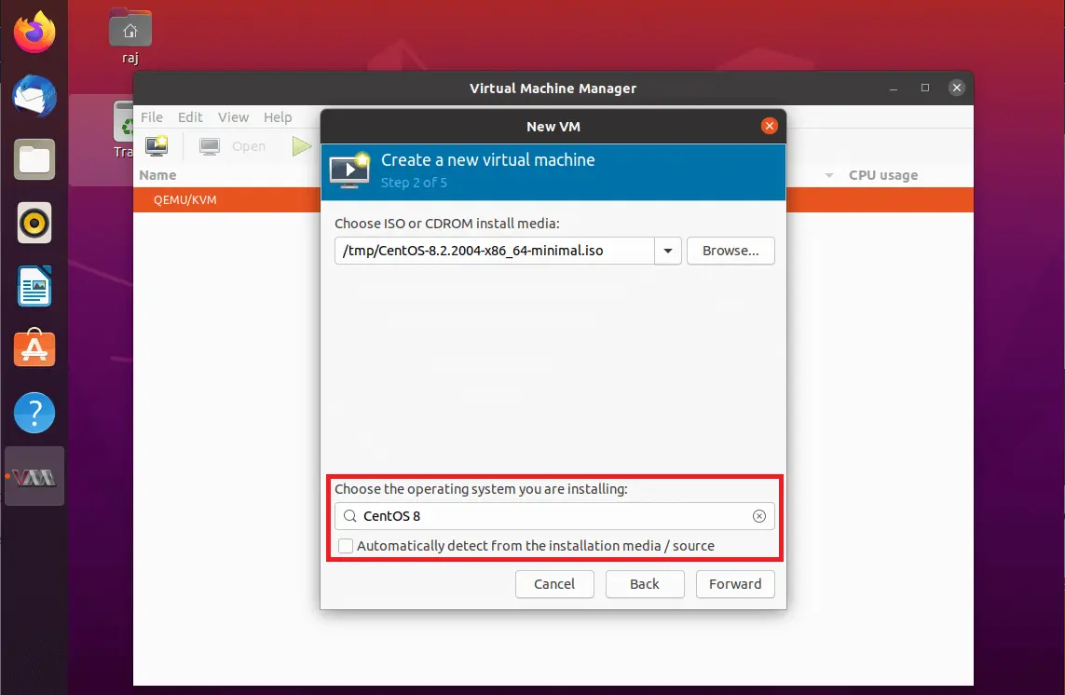Sort by the CPU usage column header

point(883,175)
